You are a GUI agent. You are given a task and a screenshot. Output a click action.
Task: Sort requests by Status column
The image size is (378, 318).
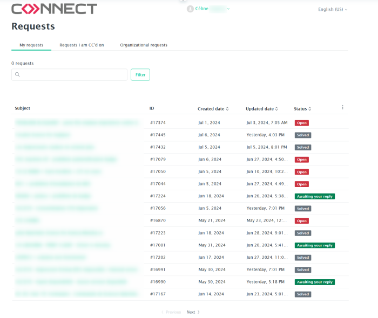(x=302, y=109)
